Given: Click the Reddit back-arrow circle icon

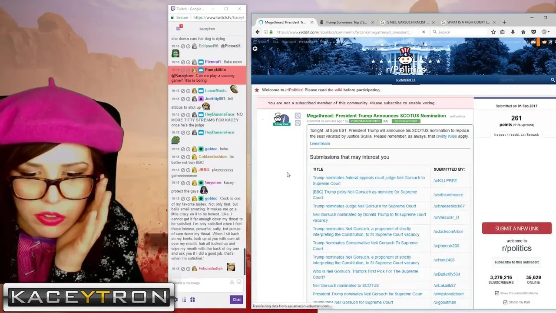Looking at the screenshot, I should [255, 49].
